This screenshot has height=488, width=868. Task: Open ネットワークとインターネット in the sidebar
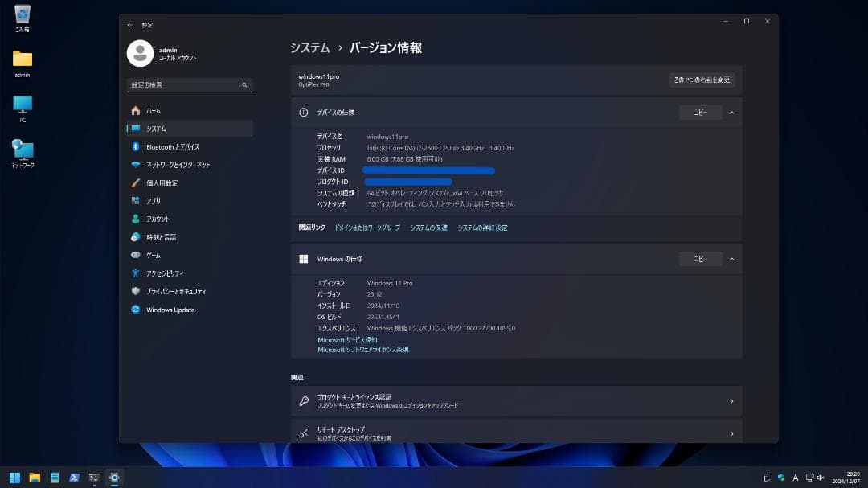[178, 165]
